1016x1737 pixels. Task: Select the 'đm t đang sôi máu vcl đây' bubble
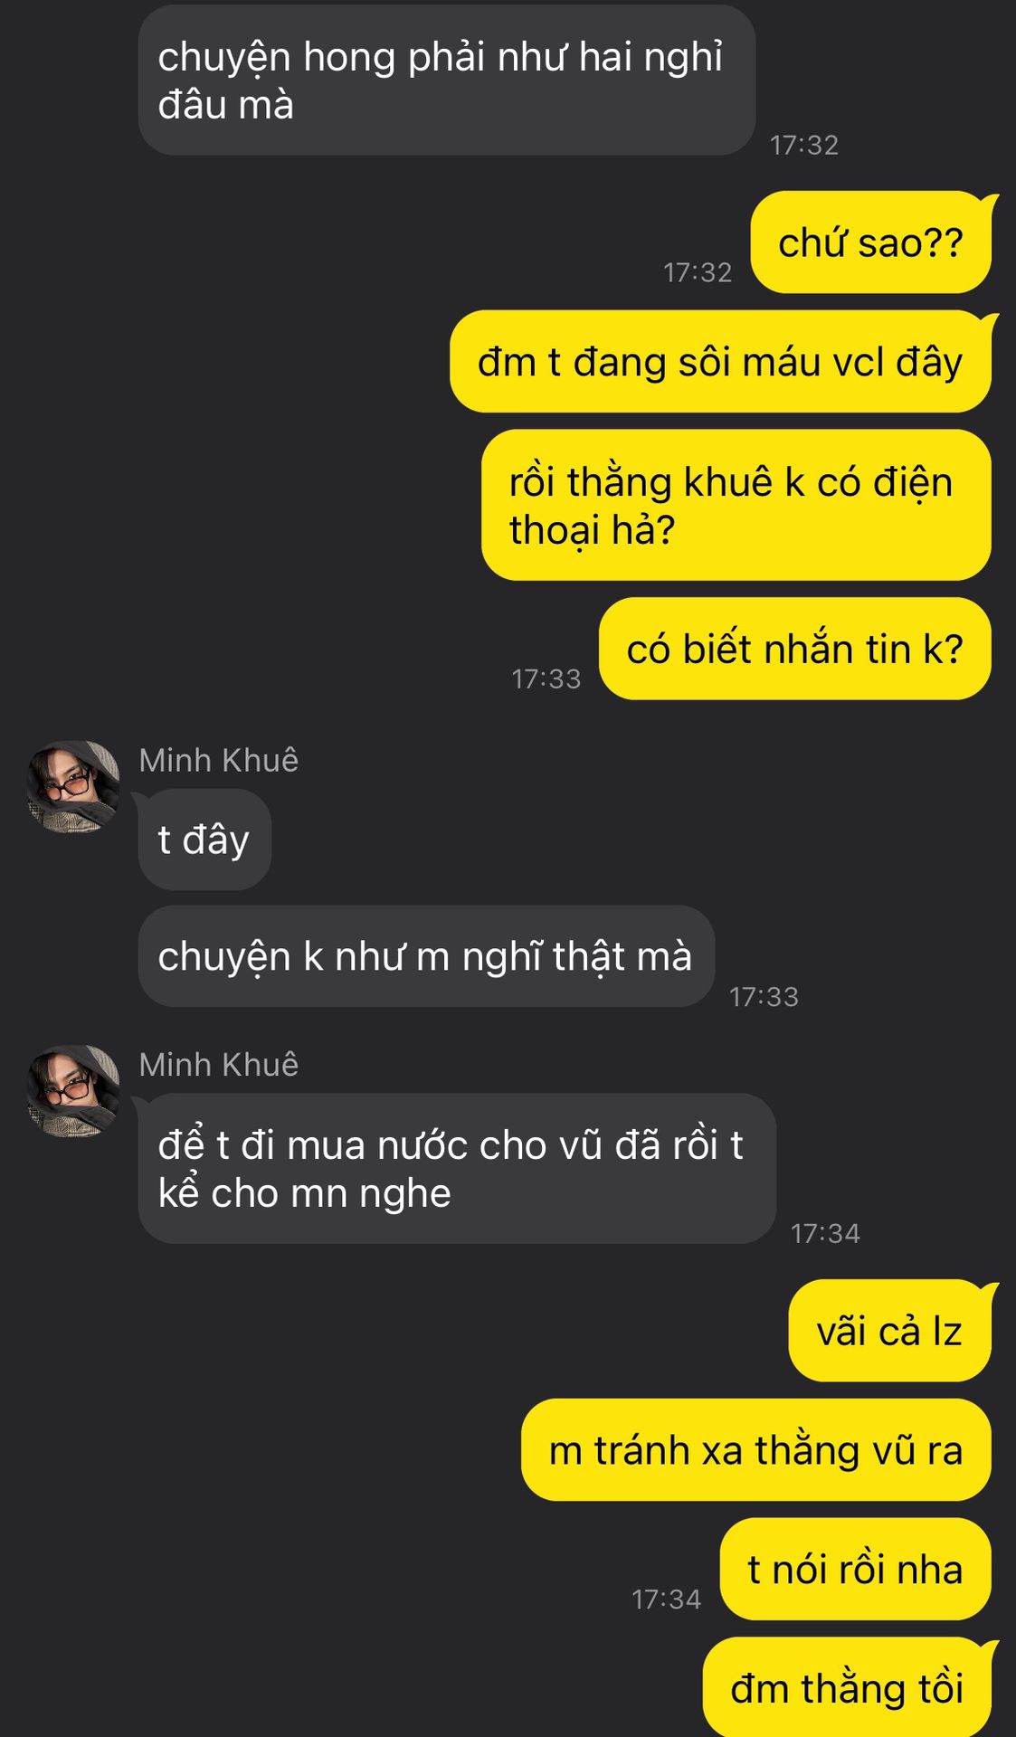coord(721,362)
